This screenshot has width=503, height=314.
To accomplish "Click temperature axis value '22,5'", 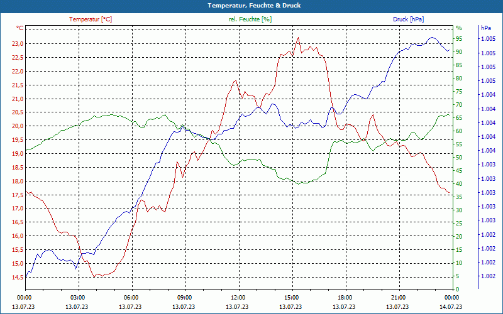I will pos(18,58).
